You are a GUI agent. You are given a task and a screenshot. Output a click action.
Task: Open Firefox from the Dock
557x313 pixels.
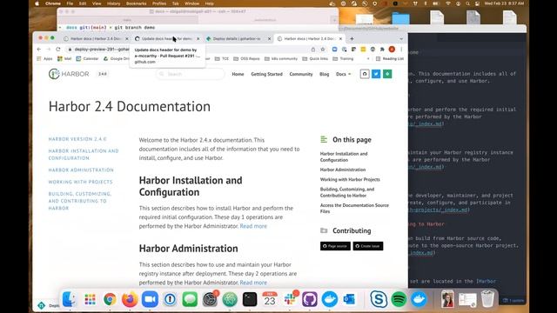click(x=130, y=299)
